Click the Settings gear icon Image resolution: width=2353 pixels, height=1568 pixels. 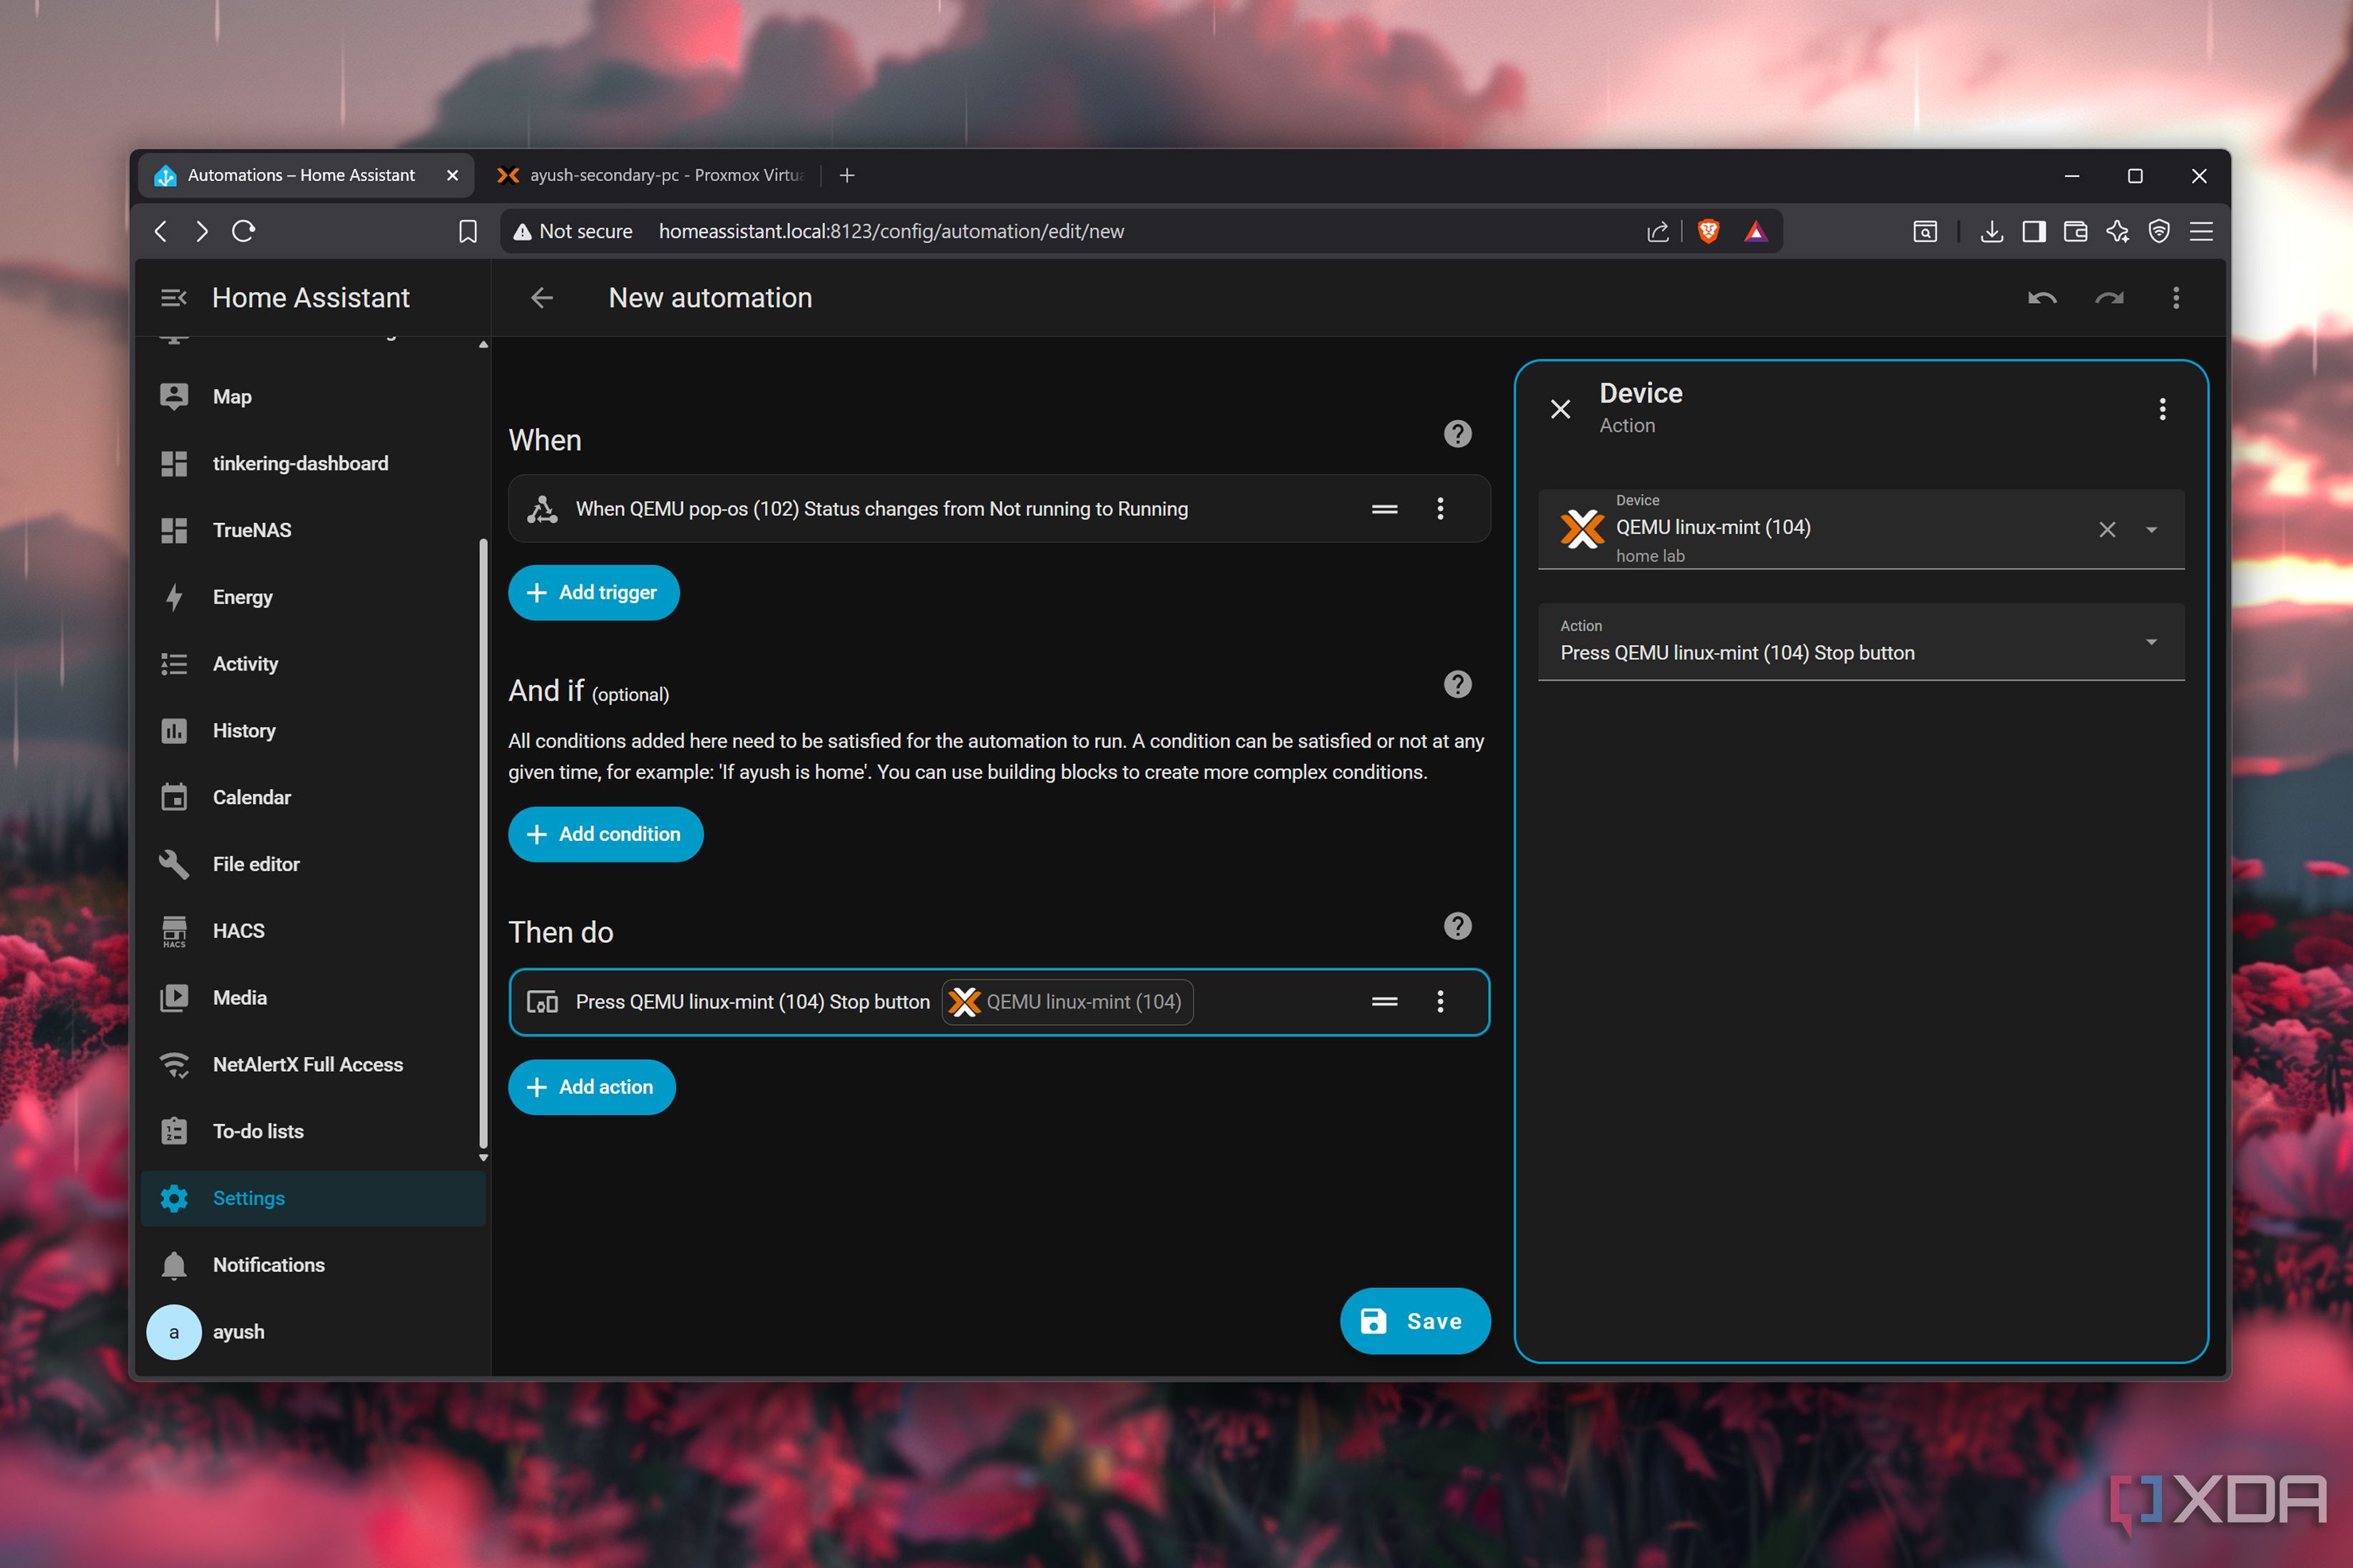[x=174, y=1198]
